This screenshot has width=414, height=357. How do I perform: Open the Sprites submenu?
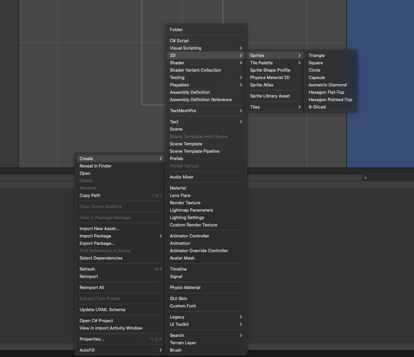275,55
